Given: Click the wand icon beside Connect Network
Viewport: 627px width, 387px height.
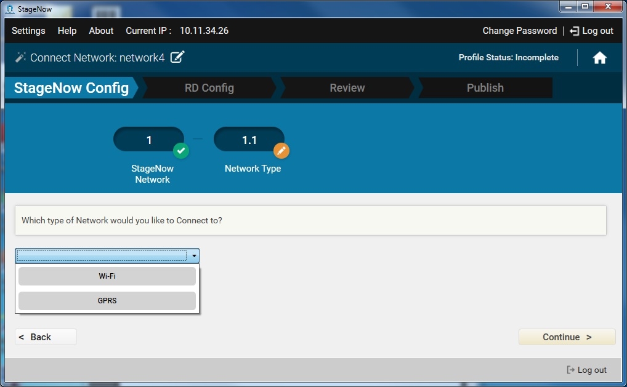Looking at the screenshot, I should (20, 57).
